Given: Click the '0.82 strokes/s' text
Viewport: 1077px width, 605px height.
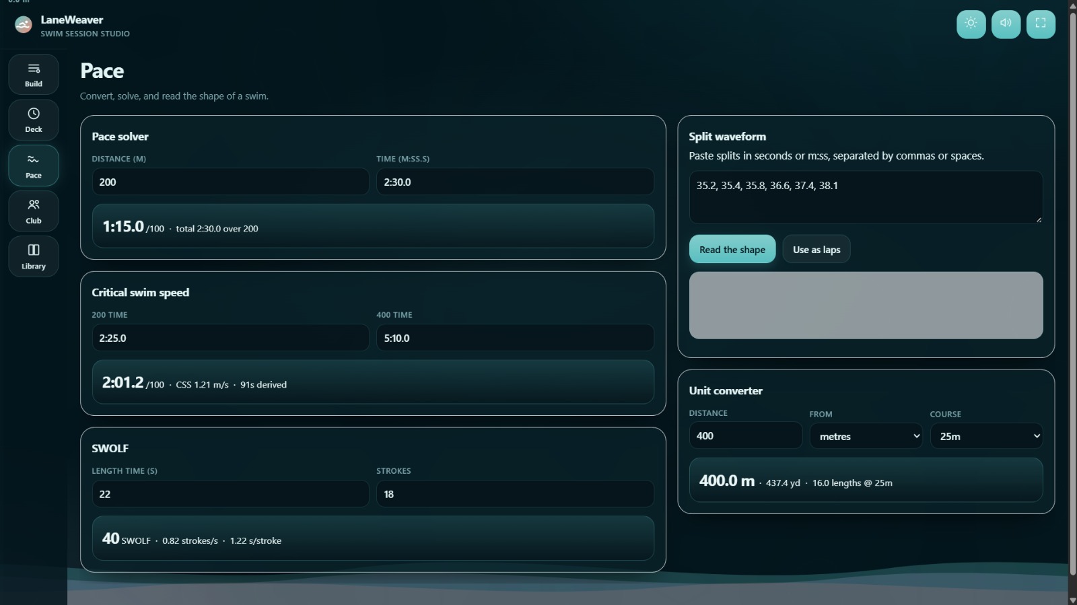Looking at the screenshot, I should (x=190, y=541).
